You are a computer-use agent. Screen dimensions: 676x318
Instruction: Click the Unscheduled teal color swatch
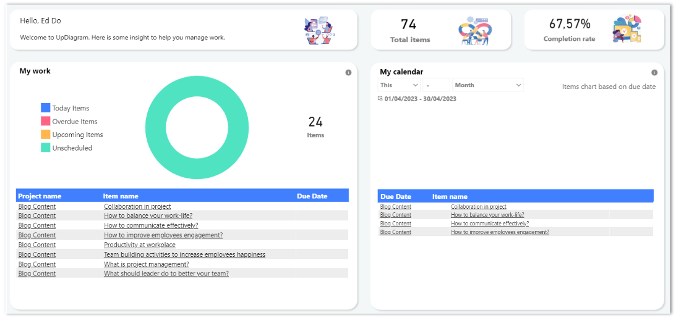coord(46,148)
